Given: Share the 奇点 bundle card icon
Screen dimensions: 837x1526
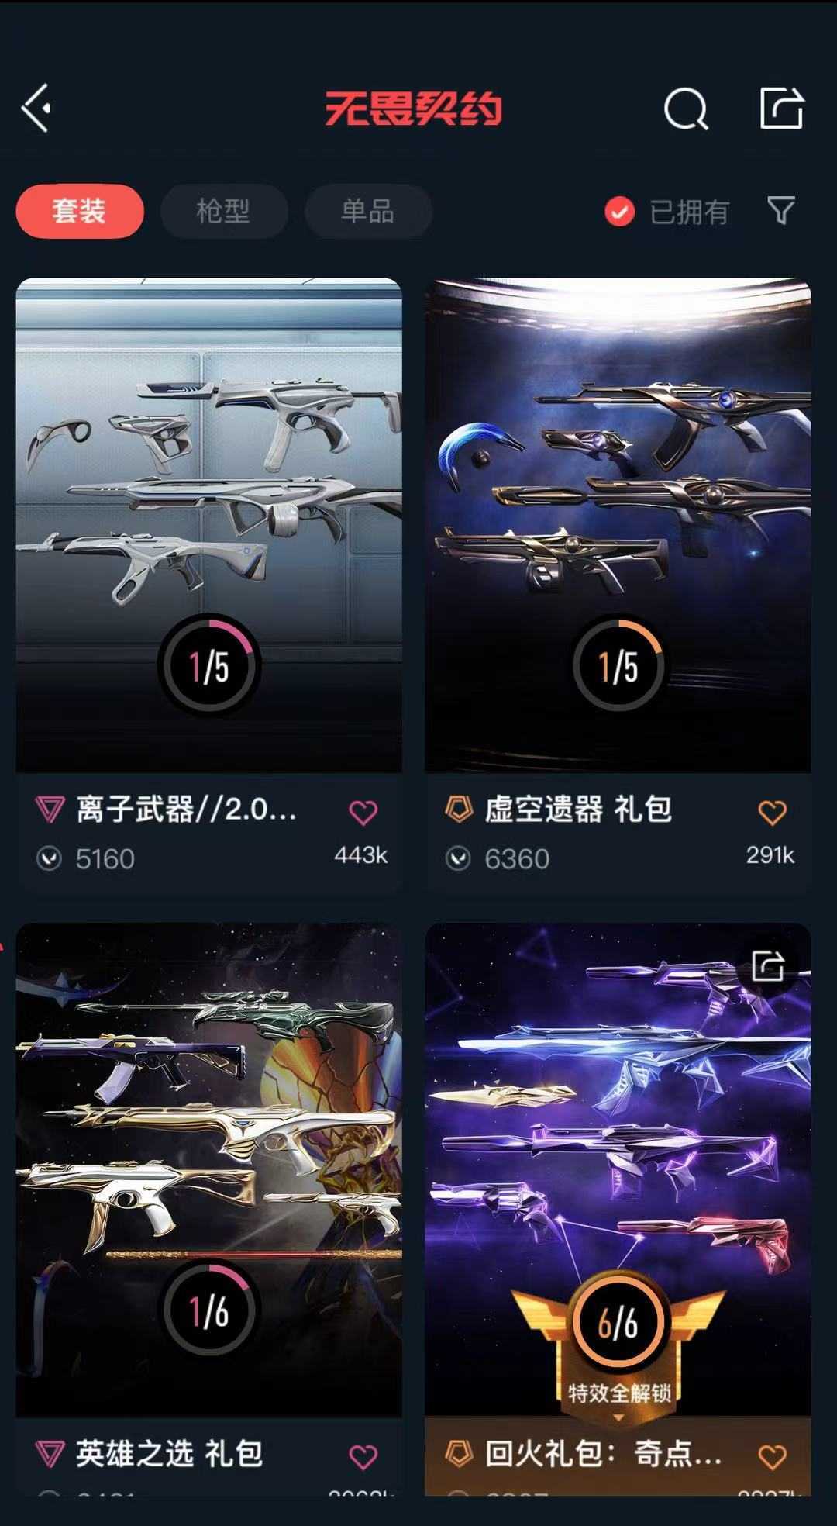Looking at the screenshot, I should pyautogui.click(x=768, y=966).
